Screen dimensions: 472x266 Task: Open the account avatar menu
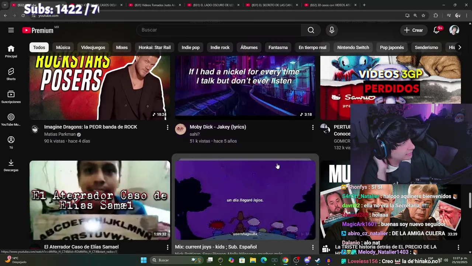coord(454,30)
